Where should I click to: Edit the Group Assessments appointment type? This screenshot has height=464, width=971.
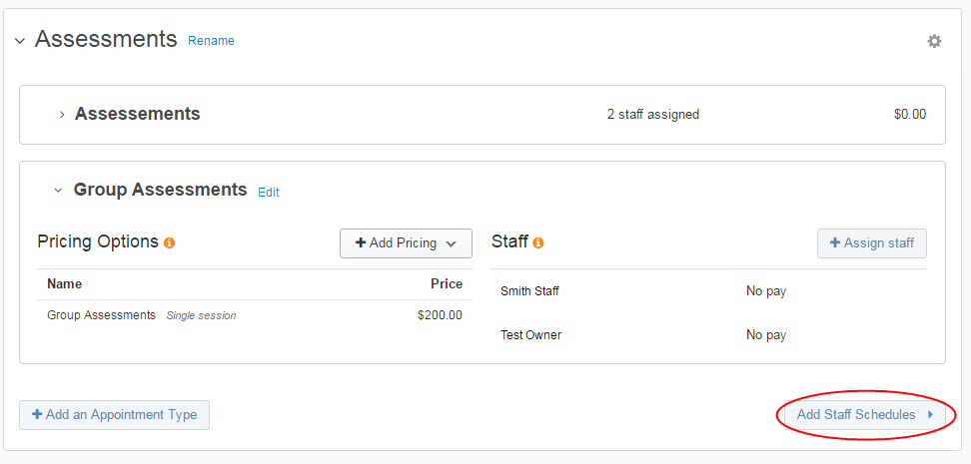pyautogui.click(x=269, y=193)
